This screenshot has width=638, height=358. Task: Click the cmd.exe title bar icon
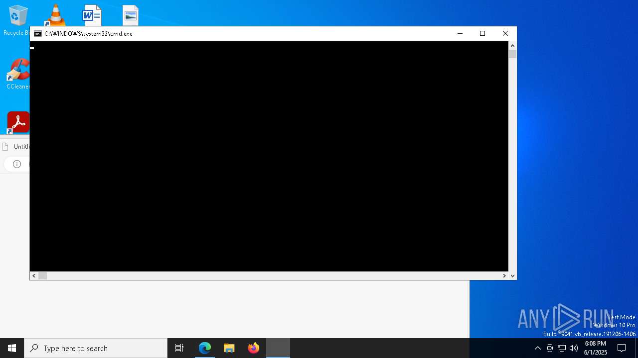click(x=38, y=34)
